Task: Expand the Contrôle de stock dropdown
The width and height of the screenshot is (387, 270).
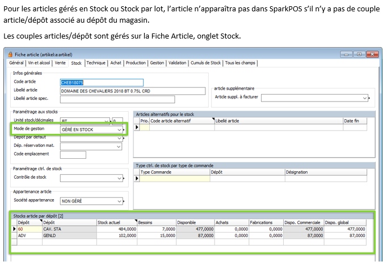Action: (119, 178)
